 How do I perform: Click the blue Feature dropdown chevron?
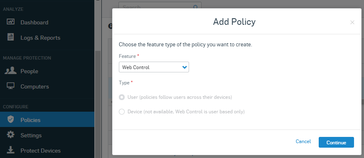[x=184, y=67]
